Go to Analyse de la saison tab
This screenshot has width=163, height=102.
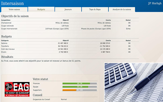[x=122, y=9]
